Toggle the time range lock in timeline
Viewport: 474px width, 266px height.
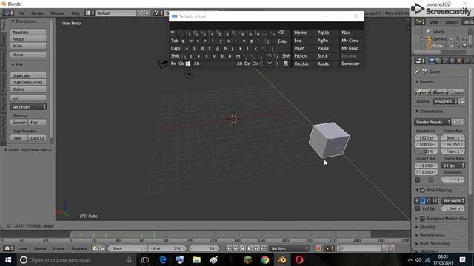click(x=102, y=248)
